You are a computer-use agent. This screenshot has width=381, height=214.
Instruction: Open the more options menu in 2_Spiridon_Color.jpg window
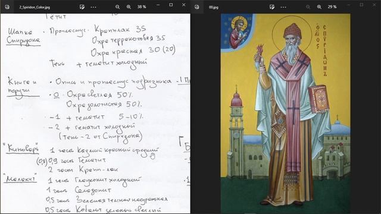point(93,7)
